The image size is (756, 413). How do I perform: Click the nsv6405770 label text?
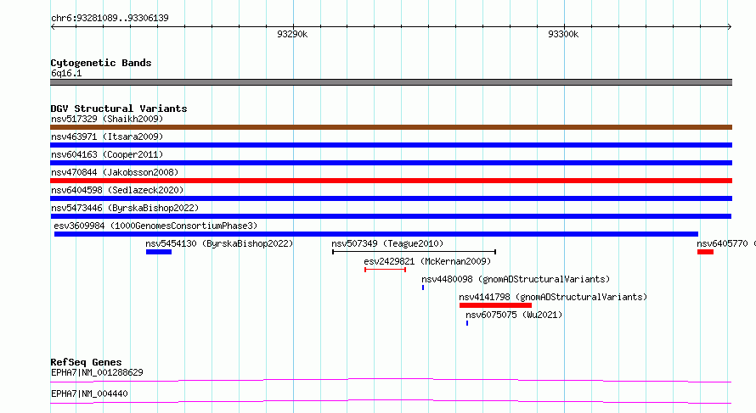click(722, 243)
